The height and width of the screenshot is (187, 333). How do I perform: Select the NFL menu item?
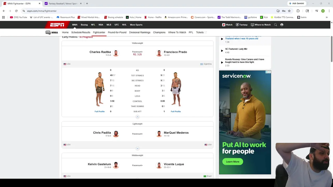[93, 25]
